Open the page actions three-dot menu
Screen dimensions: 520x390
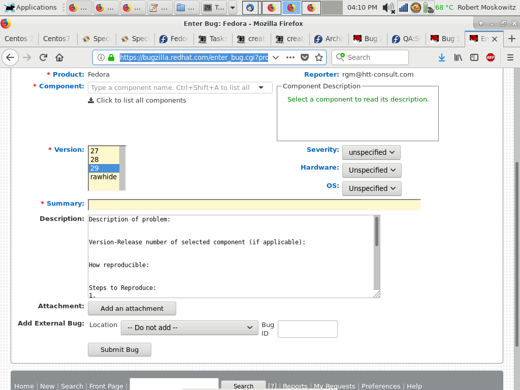(x=290, y=57)
